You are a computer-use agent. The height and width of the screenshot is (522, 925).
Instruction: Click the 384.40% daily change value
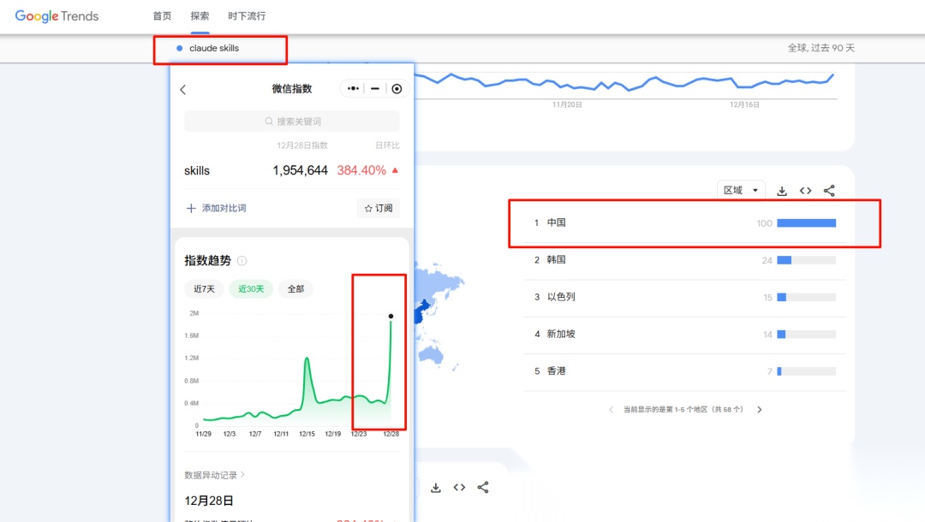point(361,170)
